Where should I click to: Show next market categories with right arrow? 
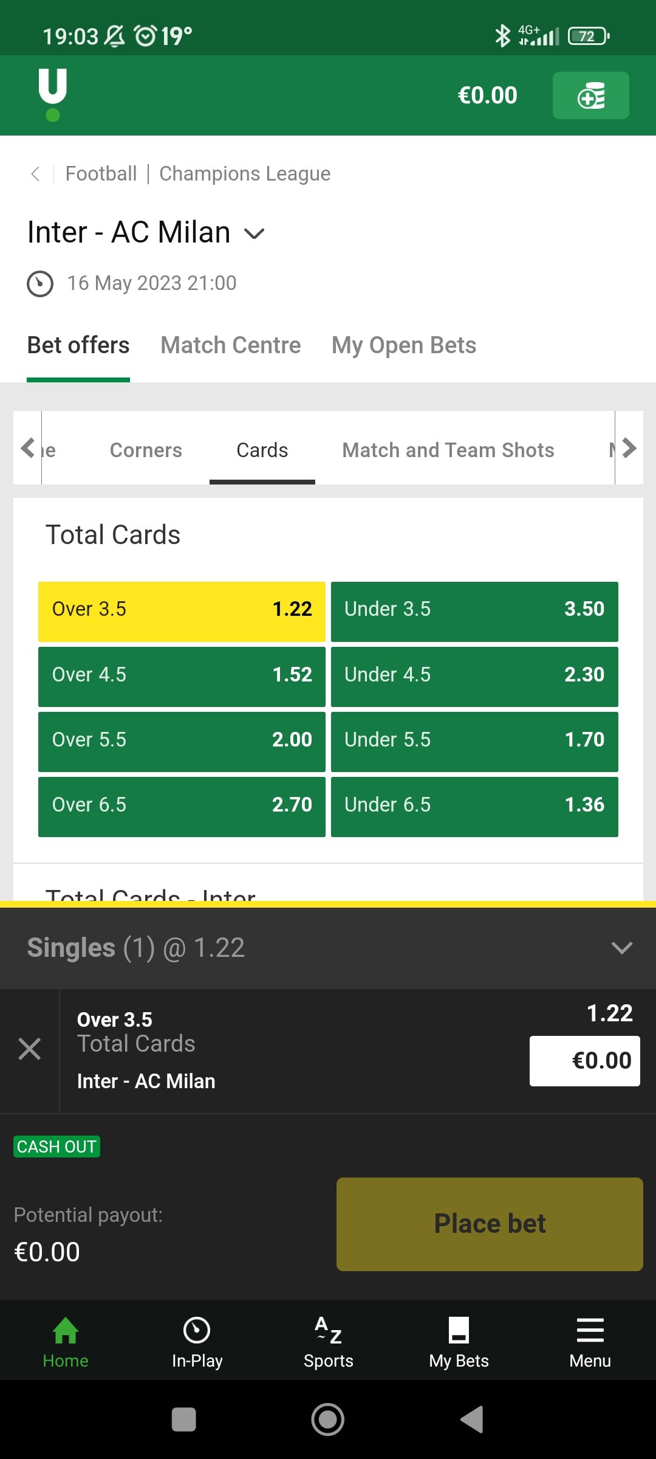(x=629, y=448)
